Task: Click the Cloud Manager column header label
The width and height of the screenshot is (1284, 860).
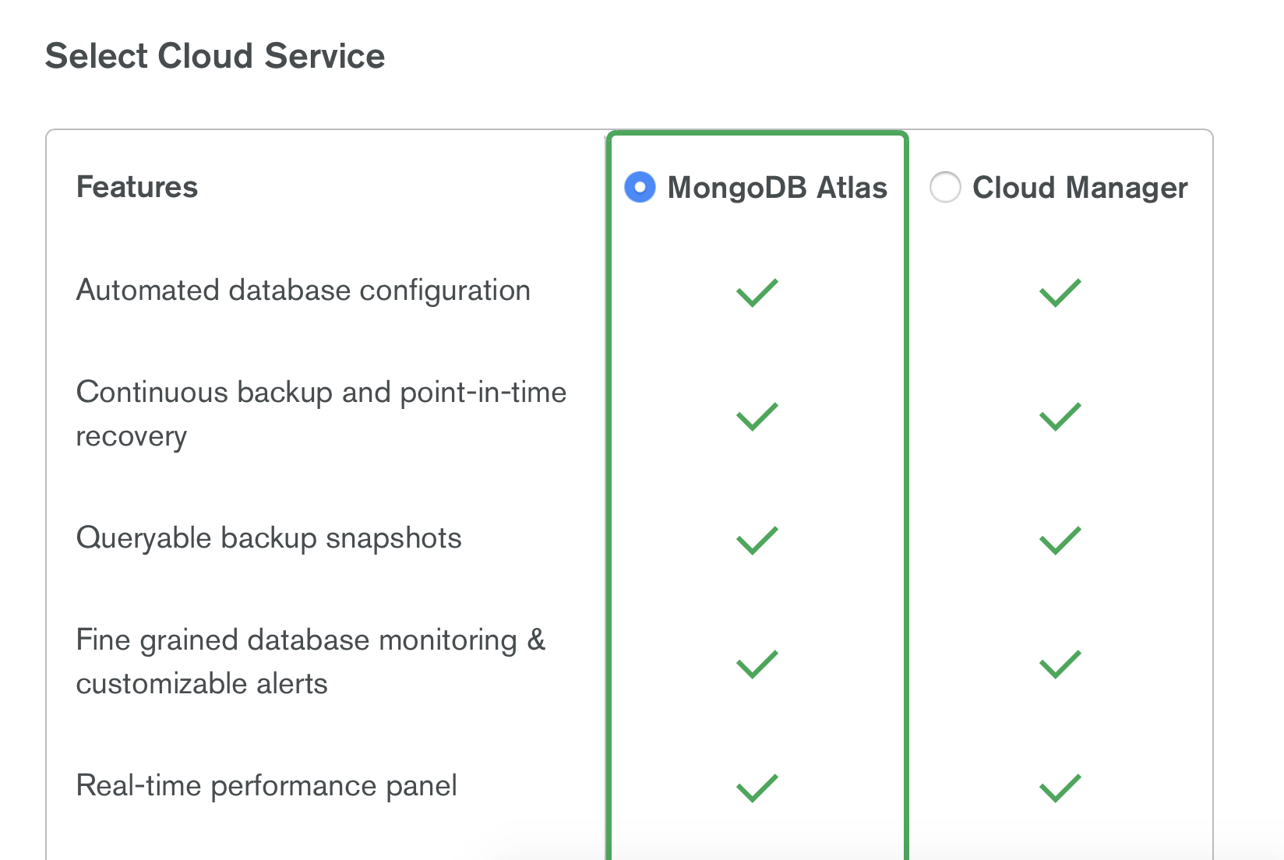Action: tap(1080, 187)
